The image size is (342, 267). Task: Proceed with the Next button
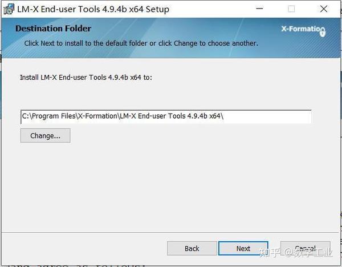[243, 248]
